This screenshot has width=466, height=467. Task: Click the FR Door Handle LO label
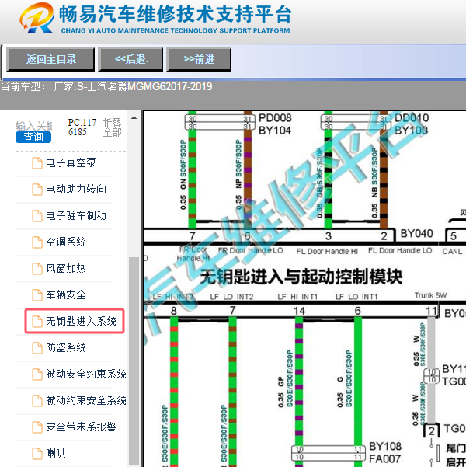[x=250, y=250]
